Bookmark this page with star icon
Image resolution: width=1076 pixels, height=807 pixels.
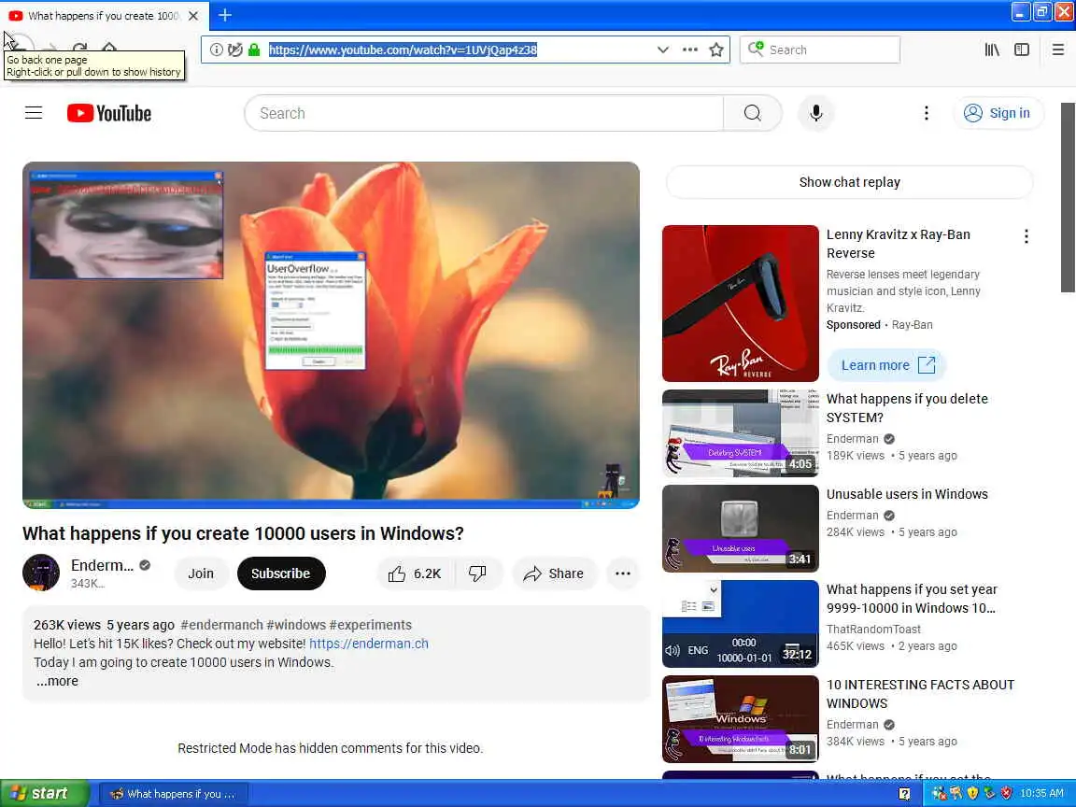[x=716, y=50]
